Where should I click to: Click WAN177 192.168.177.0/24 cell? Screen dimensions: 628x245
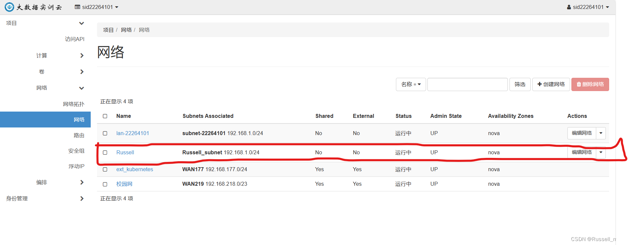click(x=215, y=169)
